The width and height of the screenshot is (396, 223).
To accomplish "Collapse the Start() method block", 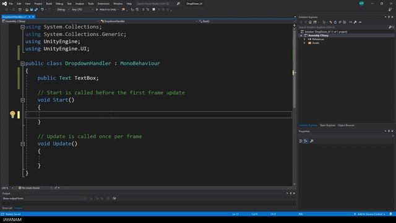I will pos(22,100).
